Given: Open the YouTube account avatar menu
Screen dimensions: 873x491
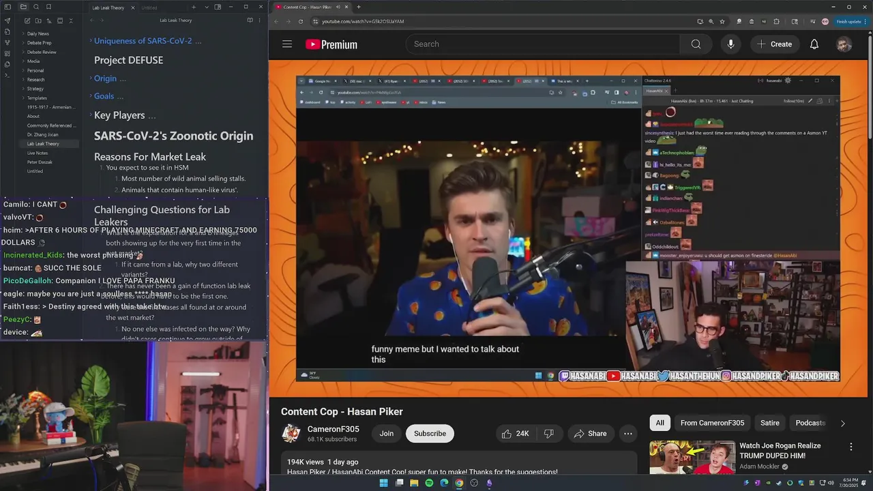Looking at the screenshot, I should coord(844,44).
